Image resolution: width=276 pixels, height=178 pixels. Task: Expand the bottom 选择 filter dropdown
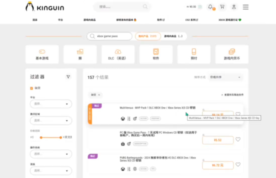coord(51,171)
